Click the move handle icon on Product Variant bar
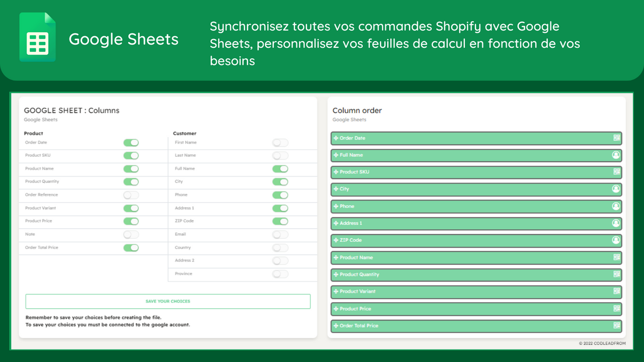 (336, 292)
